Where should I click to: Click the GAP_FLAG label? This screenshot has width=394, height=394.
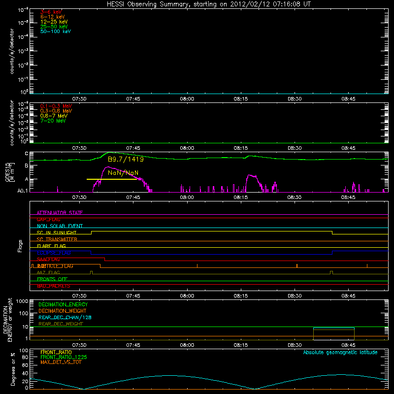(x=48, y=219)
